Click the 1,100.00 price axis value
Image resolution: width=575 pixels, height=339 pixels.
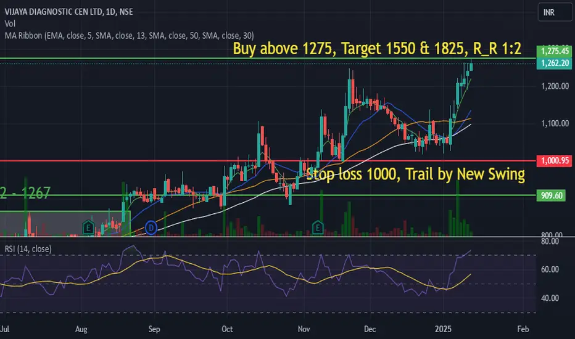pos(555,123)
